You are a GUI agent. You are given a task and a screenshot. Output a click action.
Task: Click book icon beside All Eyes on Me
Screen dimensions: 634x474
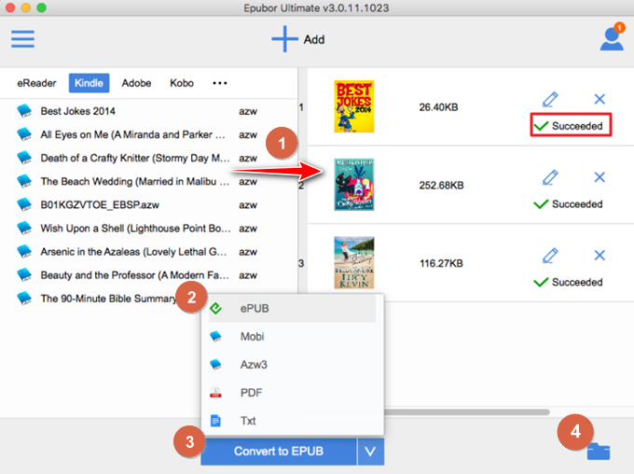[24, 134]
